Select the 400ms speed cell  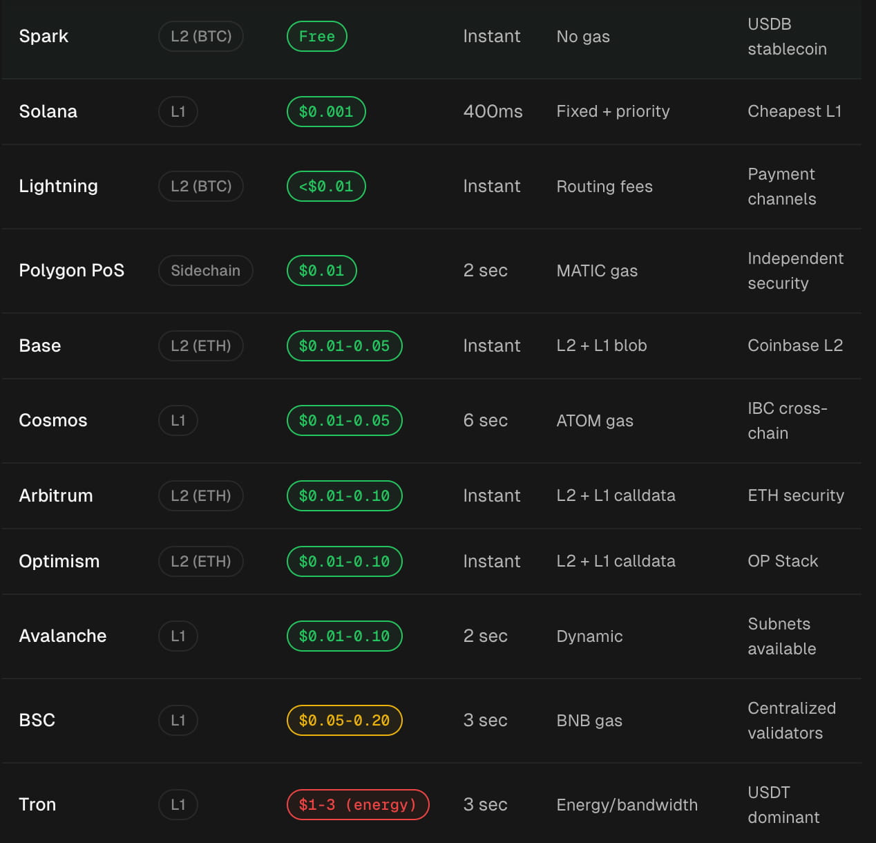pos(493,111)
